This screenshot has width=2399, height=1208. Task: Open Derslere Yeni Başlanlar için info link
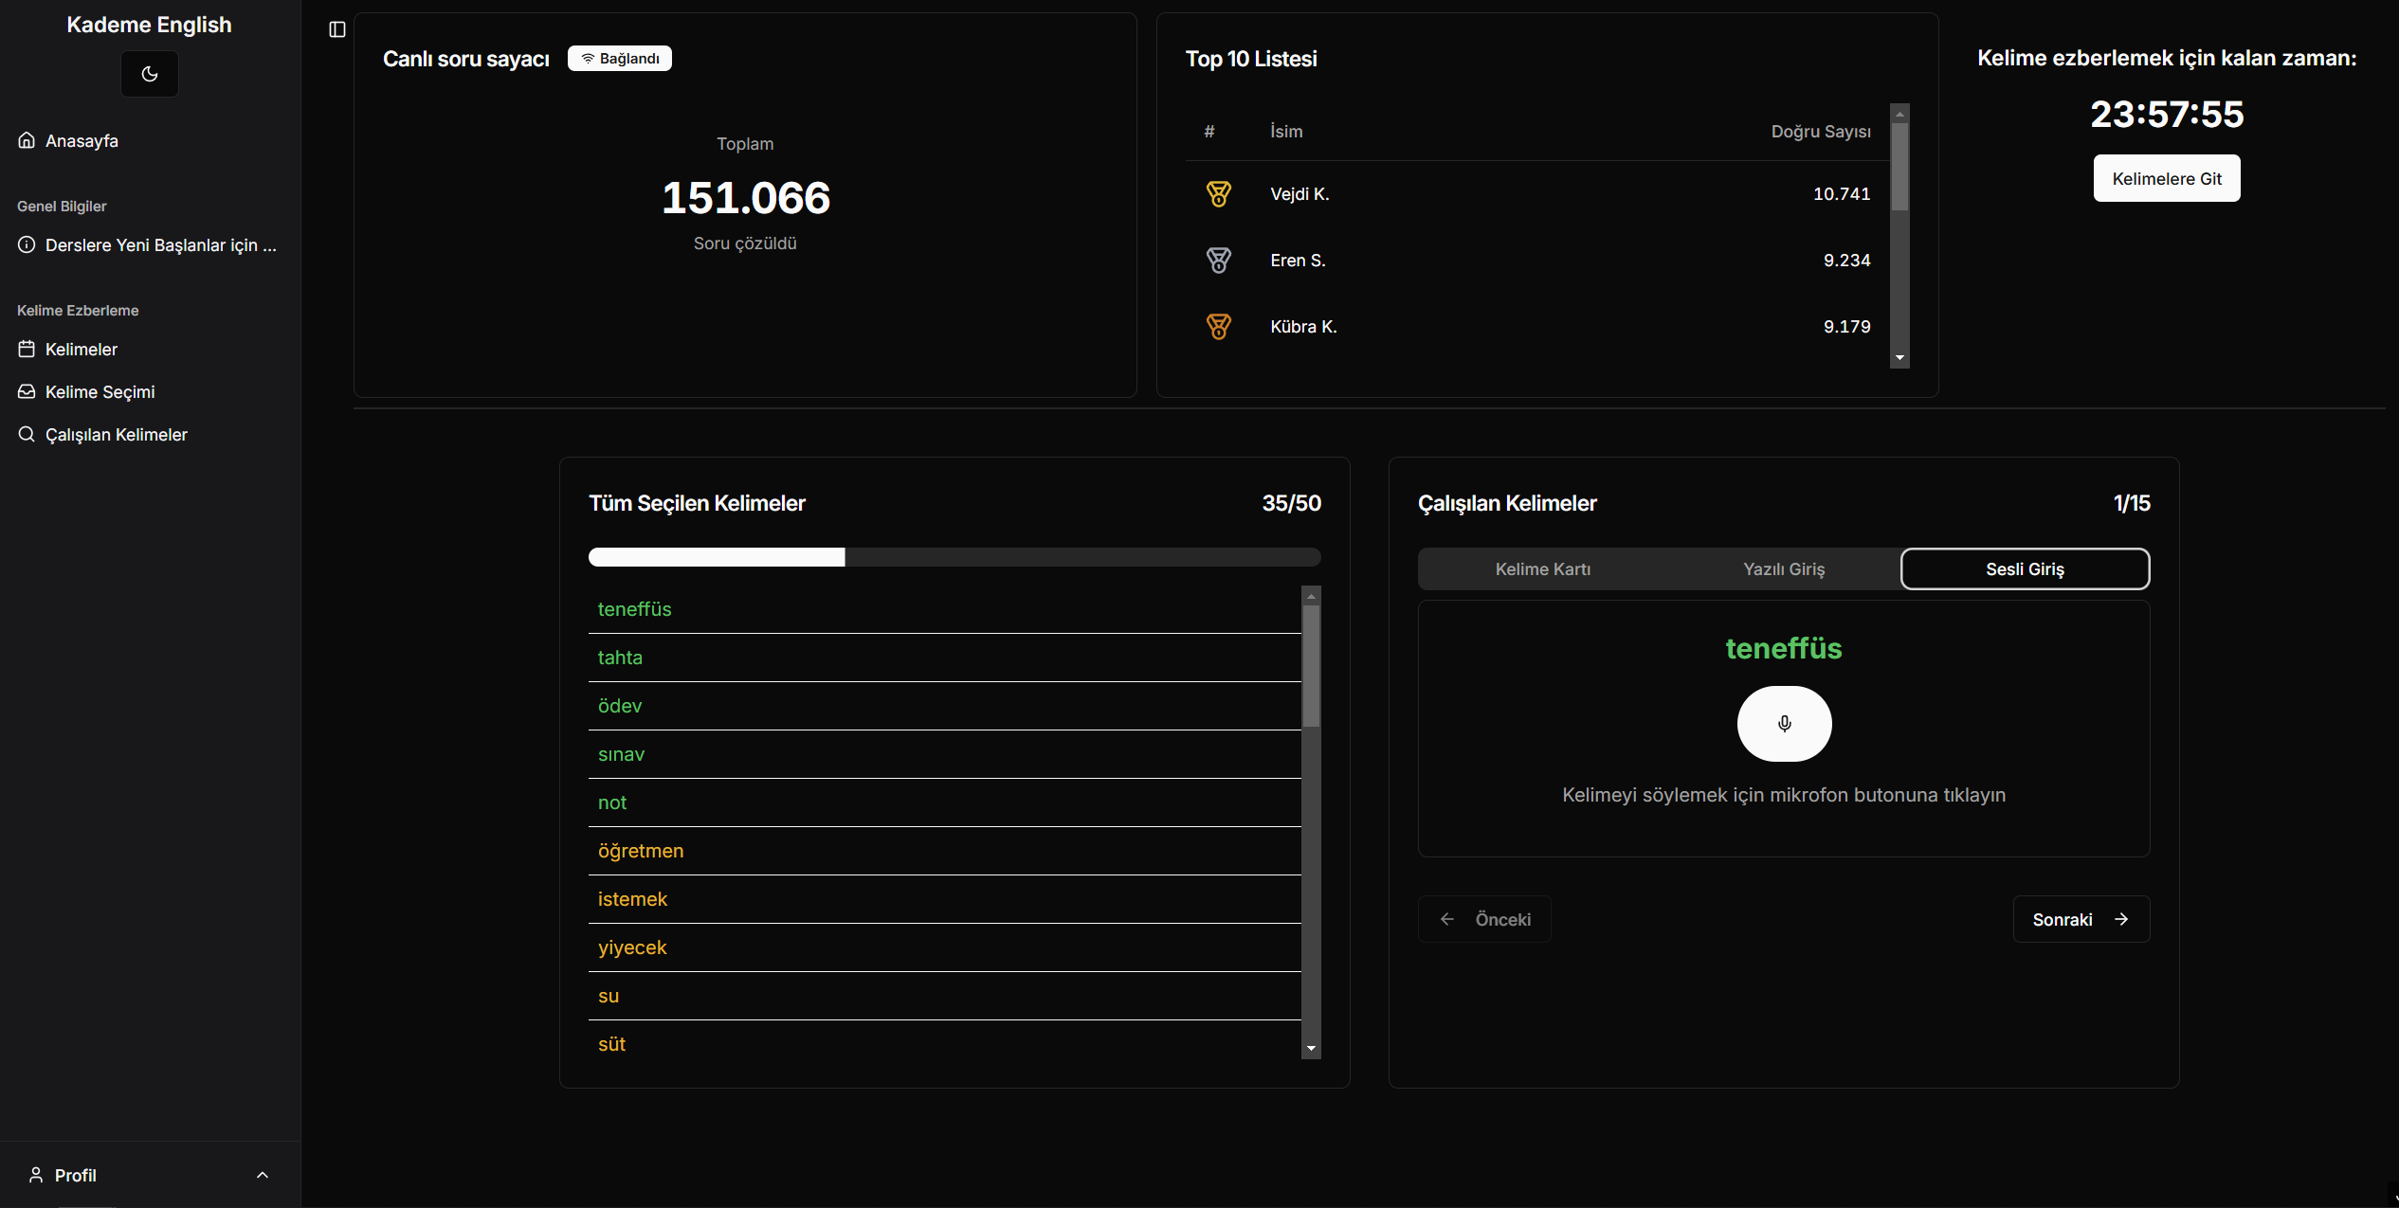148,245
